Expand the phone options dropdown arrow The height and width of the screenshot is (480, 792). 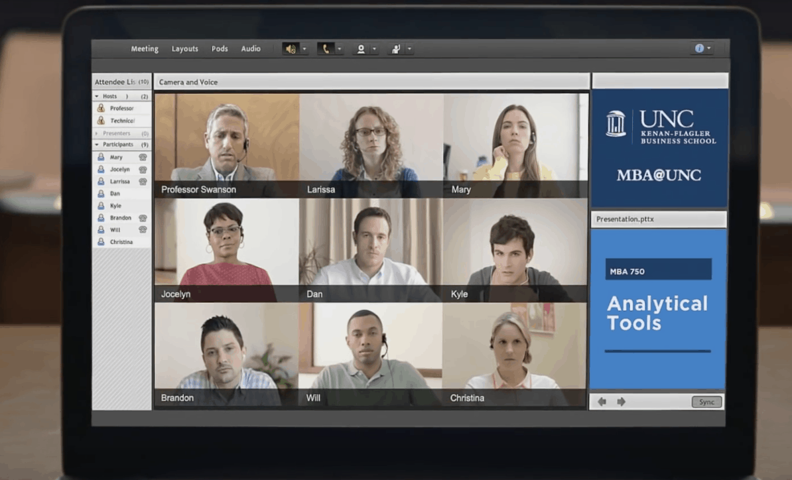pyautogui.click(x=340, y=49)
